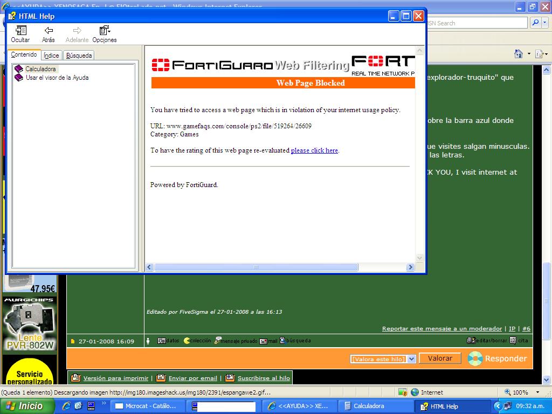Click the IE page scrollbar down arrow
552x414 pixels.
547,379
